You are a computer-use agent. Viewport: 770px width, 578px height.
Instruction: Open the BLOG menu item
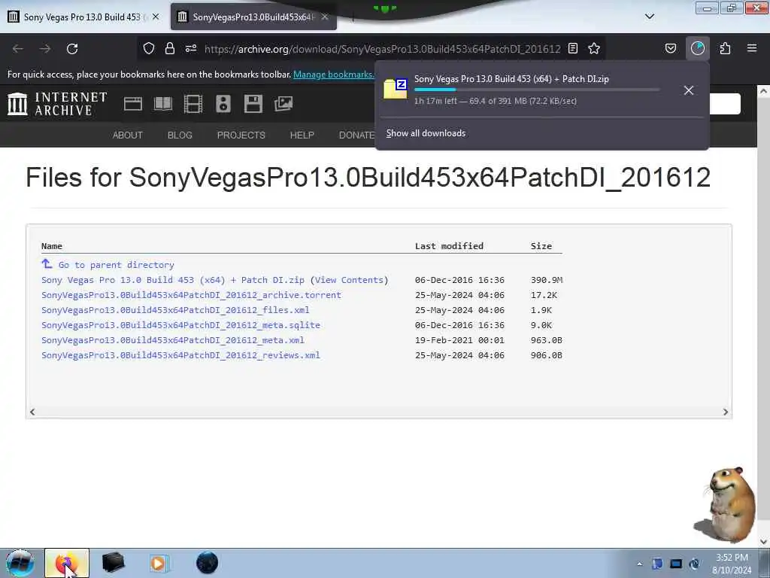tap(180, 135)
